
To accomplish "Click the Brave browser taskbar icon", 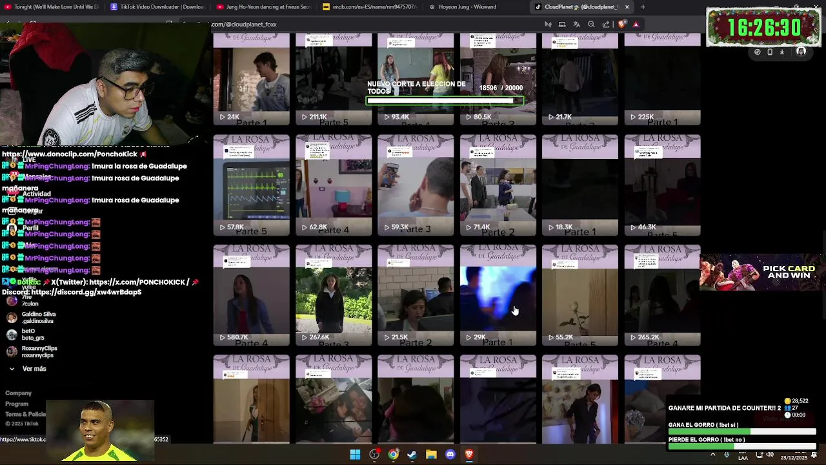I will [x=469, y=455].
